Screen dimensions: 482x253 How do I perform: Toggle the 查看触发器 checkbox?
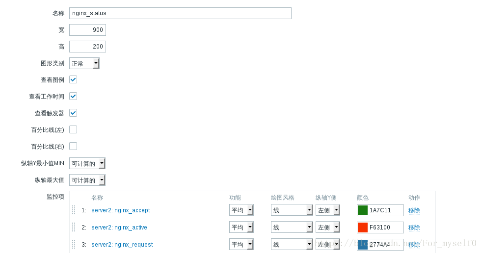click(73, 113)
